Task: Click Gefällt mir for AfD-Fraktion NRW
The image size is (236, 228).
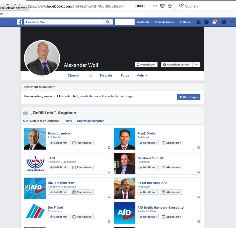Action: pyautogui.click(x=59, y=192)
